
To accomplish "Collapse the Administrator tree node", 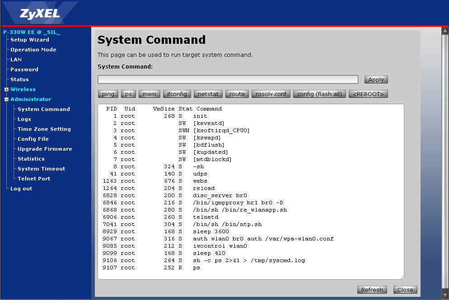I will click(x=7, y=100).
